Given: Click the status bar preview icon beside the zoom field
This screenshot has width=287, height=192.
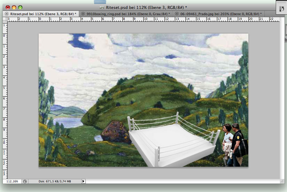Looking at the screenshot, I should (x=25, y=181).
